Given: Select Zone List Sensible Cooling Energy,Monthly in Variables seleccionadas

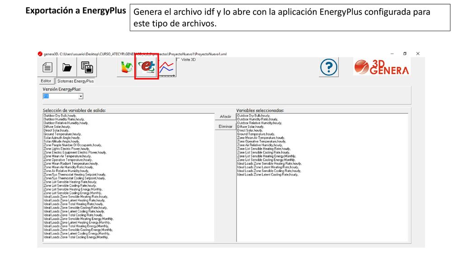Looking at the screenshot, I should click(267, 160).
